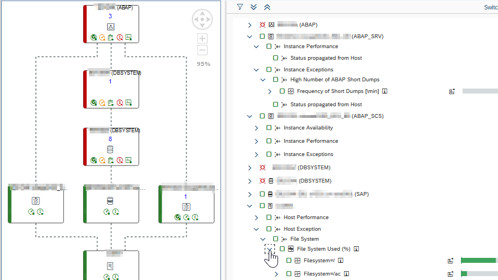Click alert count 3 on ABAP node
The width and height of the screenshot is (498, 280).
click(x=110, y=17)
